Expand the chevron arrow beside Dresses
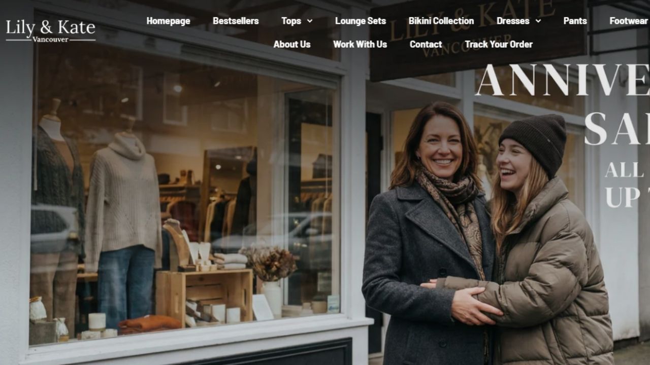This screenshot has width=650, height=365. pyautogui.click(x=538, y=21)
